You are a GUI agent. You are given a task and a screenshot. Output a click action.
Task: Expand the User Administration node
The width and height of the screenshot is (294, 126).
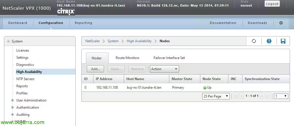[x=13, y=100]
